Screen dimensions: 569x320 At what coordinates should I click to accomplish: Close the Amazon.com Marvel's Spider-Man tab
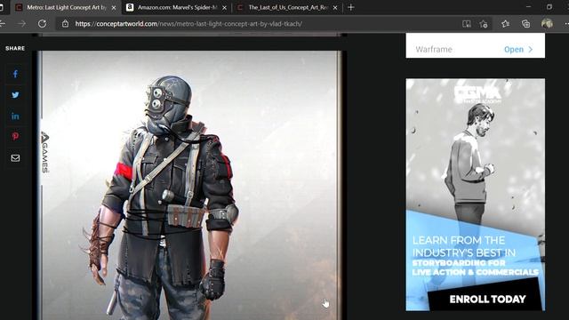(224, 7)
